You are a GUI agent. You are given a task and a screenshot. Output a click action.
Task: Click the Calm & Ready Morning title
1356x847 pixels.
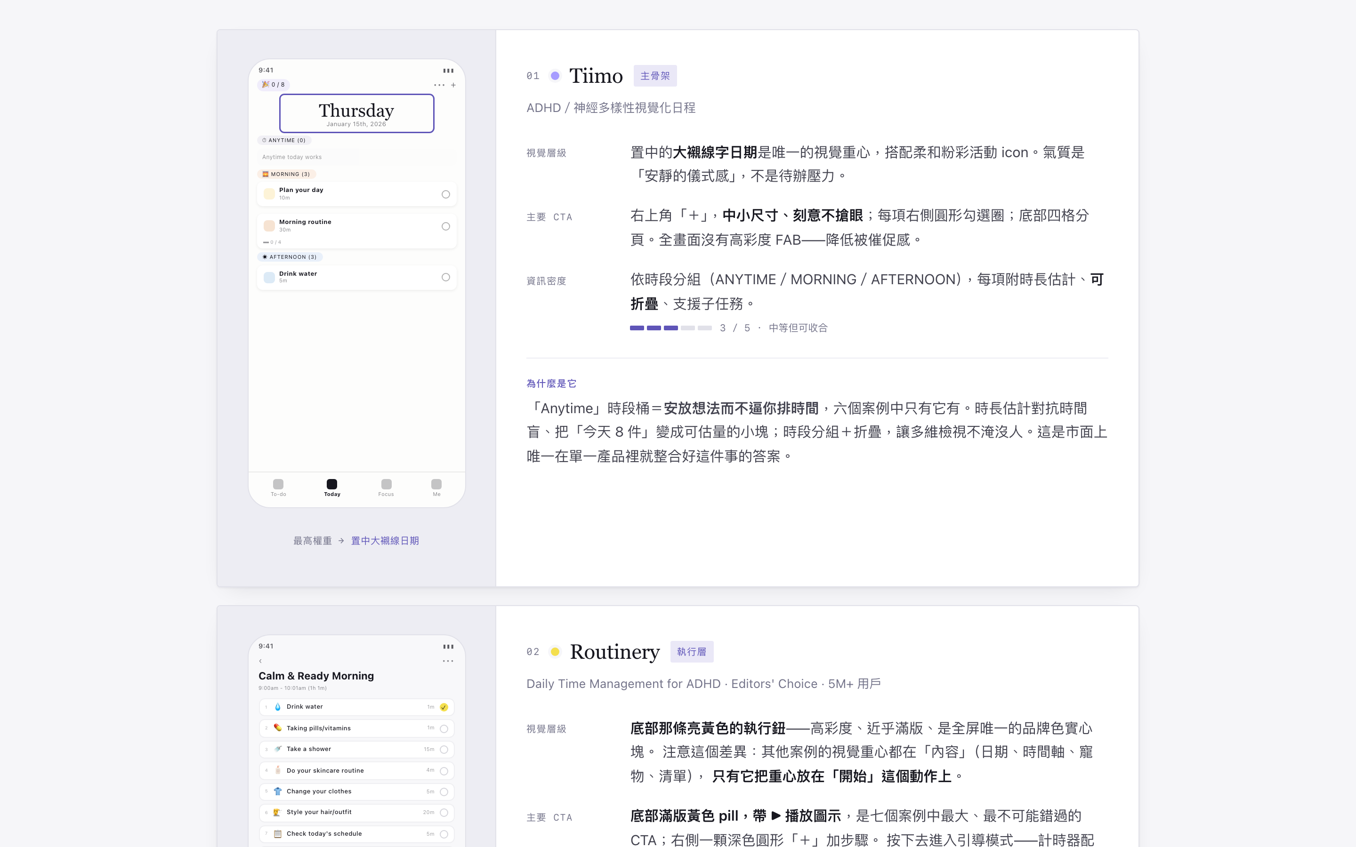coord(316,676)
